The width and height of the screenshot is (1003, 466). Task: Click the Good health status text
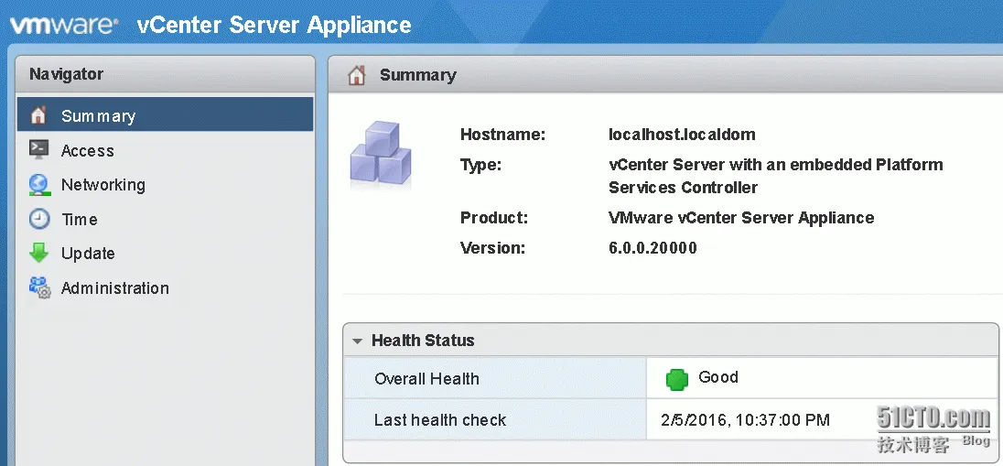pyautogui.click(x=718, y=377)
